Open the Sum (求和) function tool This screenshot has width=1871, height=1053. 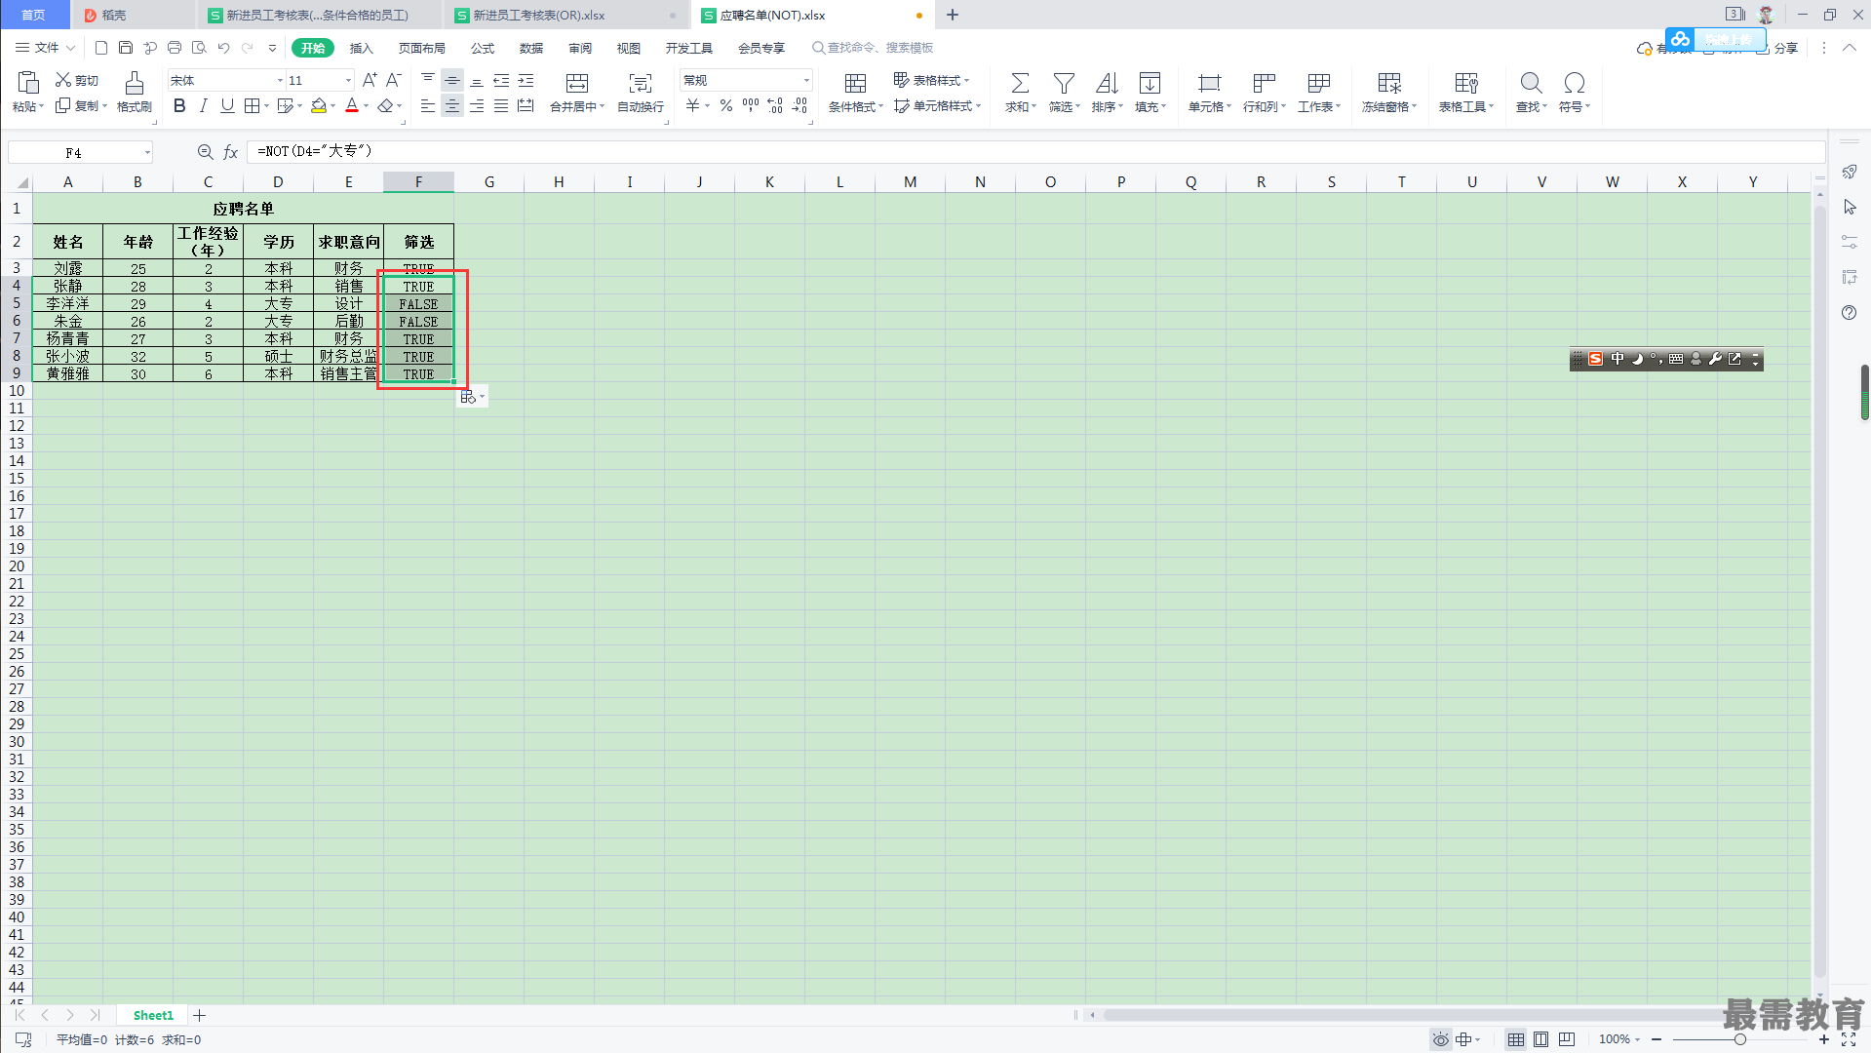(1020, 83)
